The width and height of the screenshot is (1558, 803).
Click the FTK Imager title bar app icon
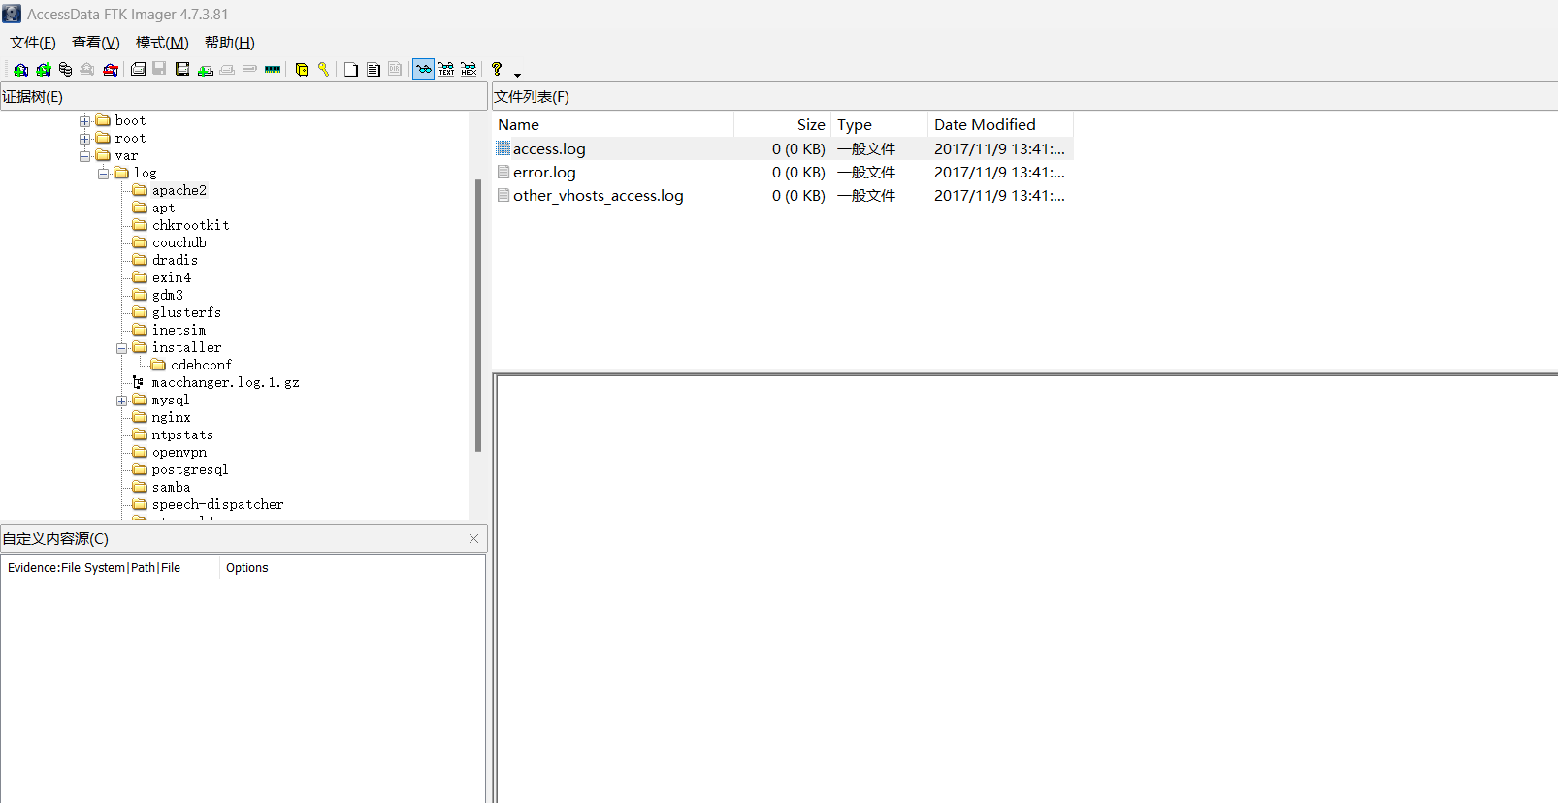point(12,15)
